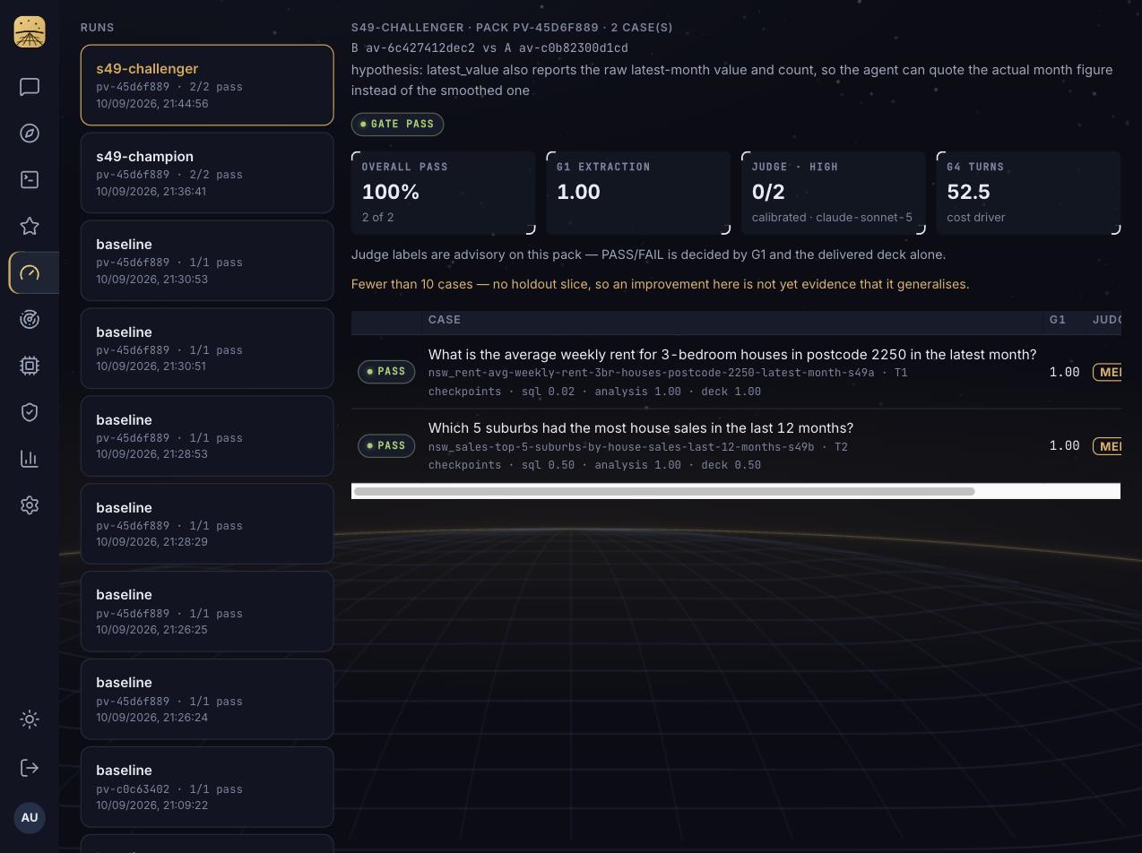Click the S49-CHALLENGER · PACK PV-45D6F889 header text
This screenshot has width=1142, height=853.
click(x=512, y=28)
